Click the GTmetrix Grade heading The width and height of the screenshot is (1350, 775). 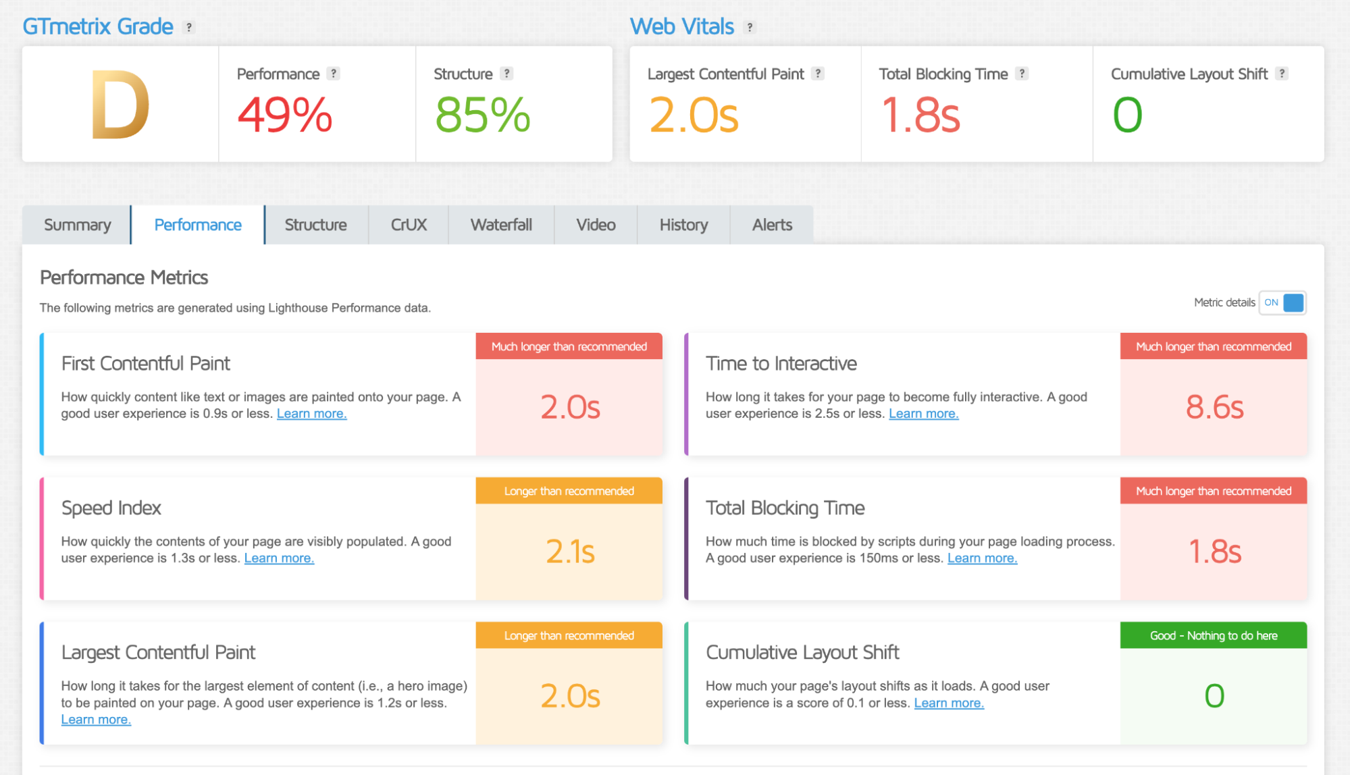tap(98, 26)
